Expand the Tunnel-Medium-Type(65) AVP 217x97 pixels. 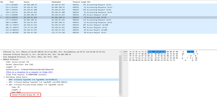pos(7,82)
